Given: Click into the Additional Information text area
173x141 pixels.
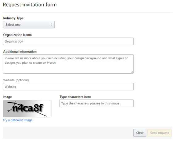Looking at the screenshot, I should [x=68, y=64].
